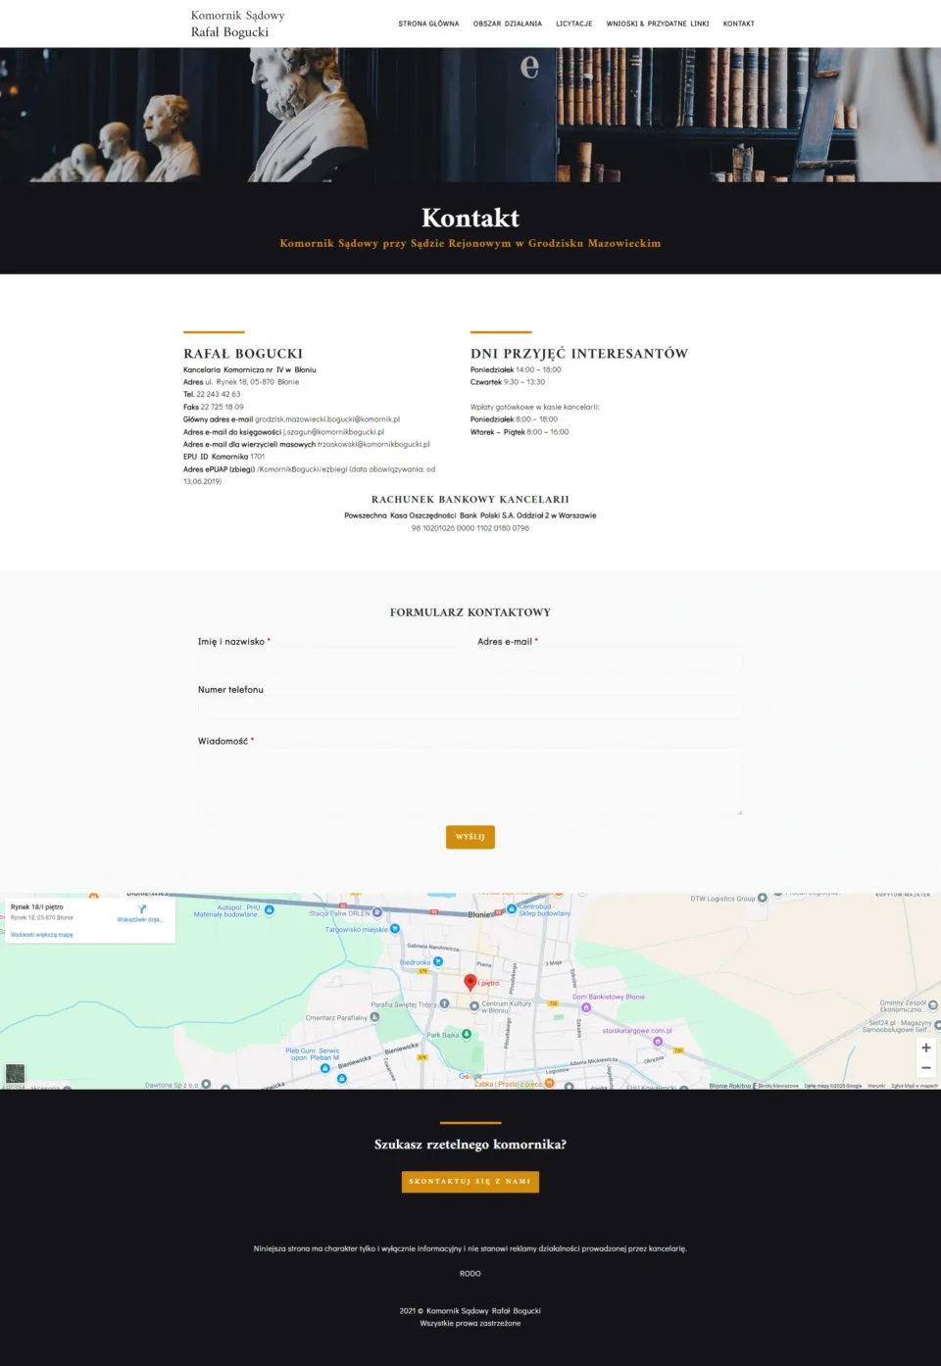The height and width of the screenshot is (1366, 941).
Task: Click Zgłoś błąd w mapach link
Action: (x=915, y=1086)
